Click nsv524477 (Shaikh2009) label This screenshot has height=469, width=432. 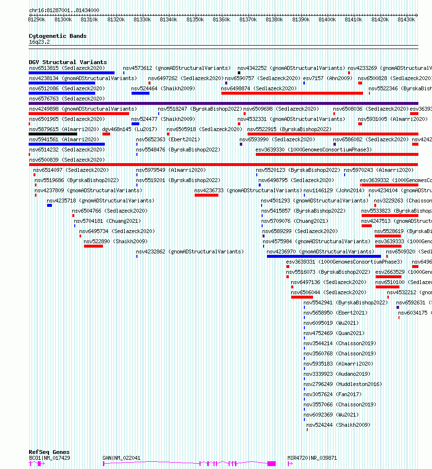click(x=163, y=119)
